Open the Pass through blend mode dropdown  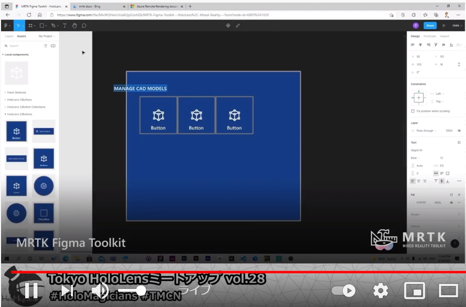[x=426, y=130]
